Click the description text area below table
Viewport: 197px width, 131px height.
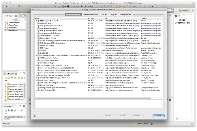pyautogui.click(x=99, y=104)
